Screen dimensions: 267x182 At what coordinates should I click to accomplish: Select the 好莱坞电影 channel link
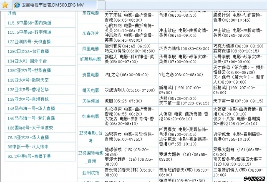click(x=91, y=59)
